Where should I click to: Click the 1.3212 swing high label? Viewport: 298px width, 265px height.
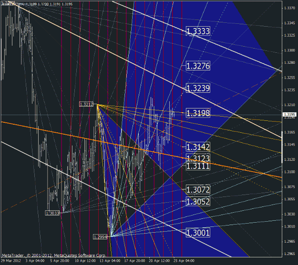click(x=86, y=104)
